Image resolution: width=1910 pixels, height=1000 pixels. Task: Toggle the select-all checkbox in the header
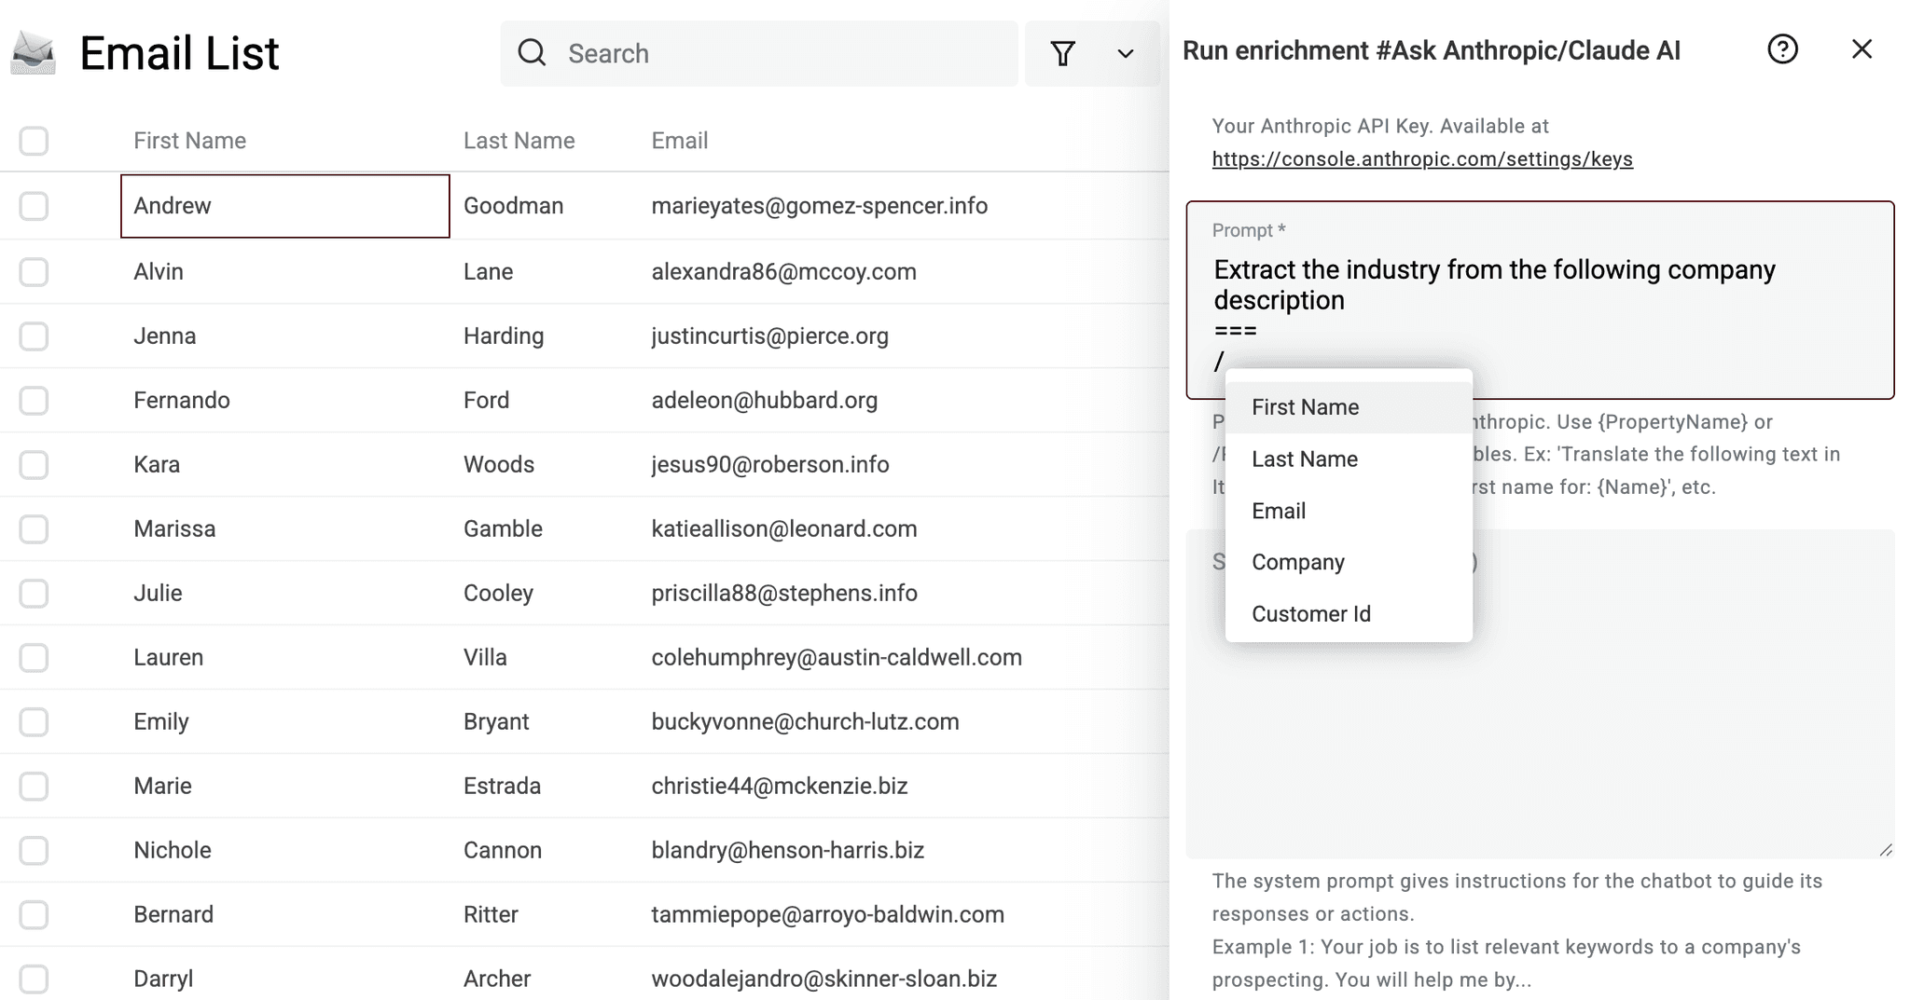click(x=35, y=140)
